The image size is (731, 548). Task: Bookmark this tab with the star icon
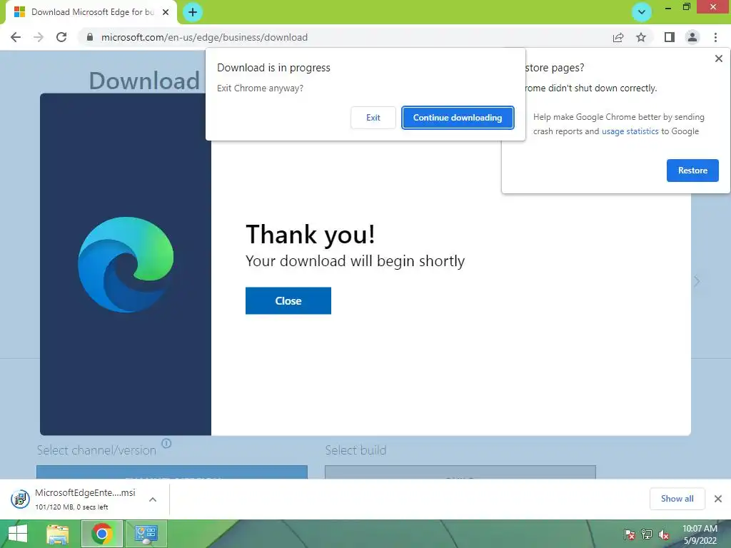coord(641,37)
